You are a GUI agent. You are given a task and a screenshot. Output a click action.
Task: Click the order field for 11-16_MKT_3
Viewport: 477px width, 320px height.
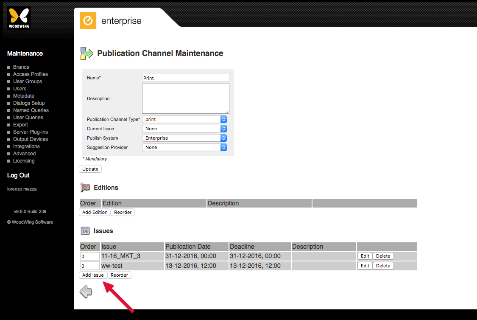(90, 256)
